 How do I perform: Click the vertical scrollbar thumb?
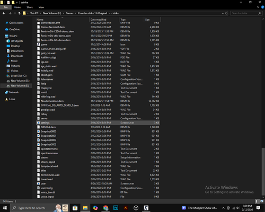click(263, 171)
